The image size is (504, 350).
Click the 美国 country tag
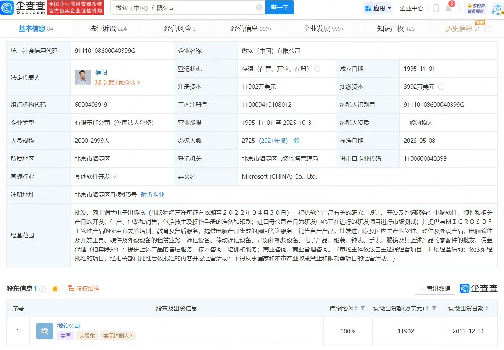65,336
